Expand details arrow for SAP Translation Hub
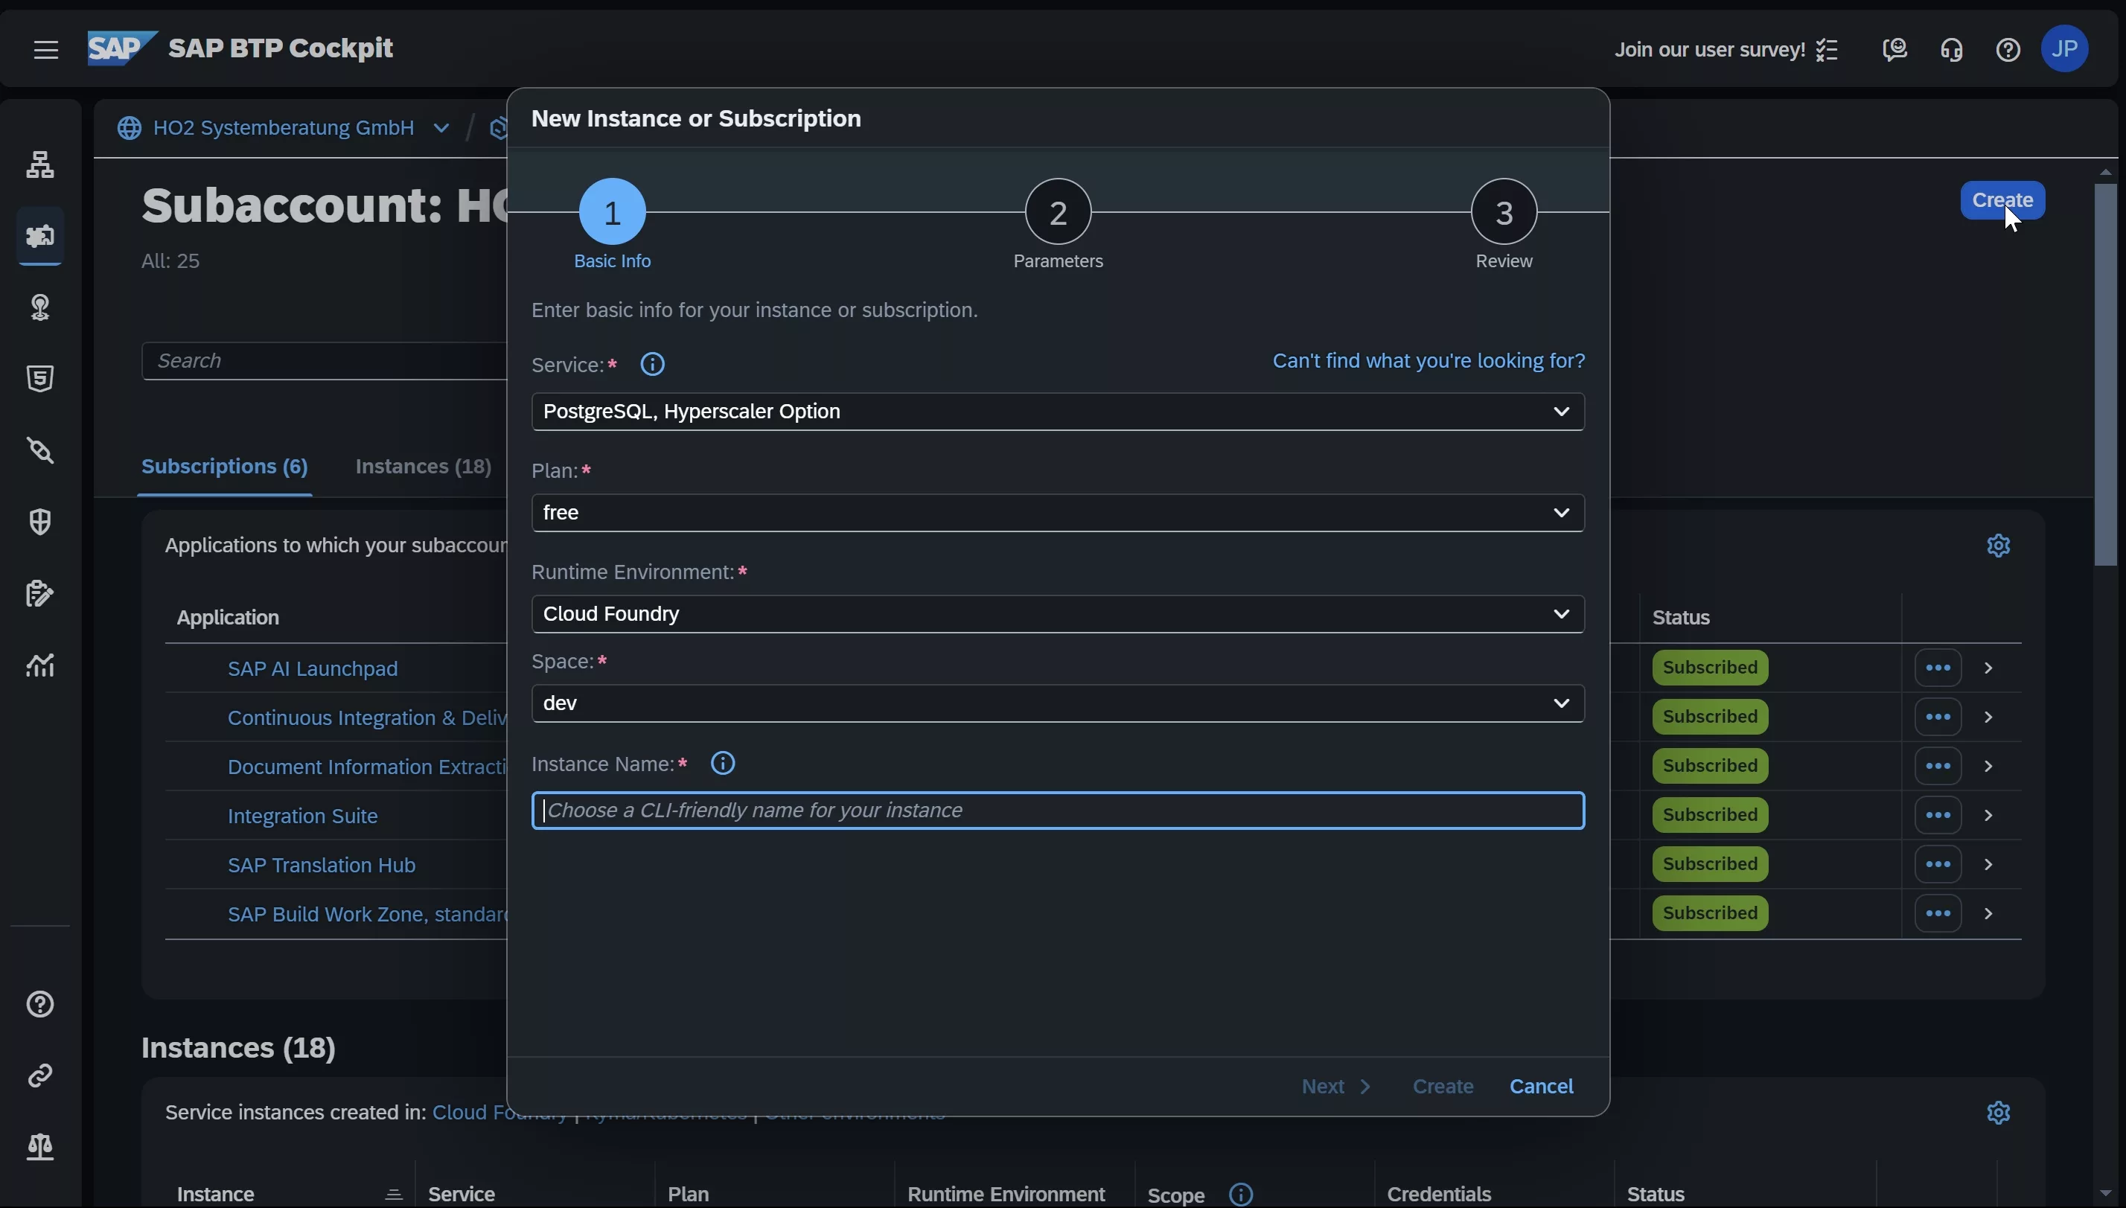This screenshot has height=1208, width=2126. [1988, 865]
